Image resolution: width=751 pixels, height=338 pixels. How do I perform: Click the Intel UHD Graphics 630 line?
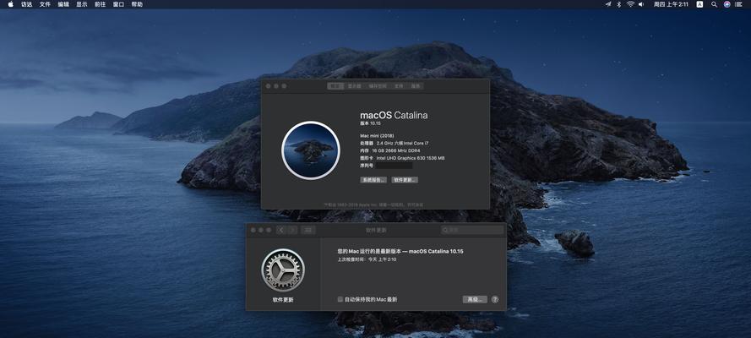402,157
